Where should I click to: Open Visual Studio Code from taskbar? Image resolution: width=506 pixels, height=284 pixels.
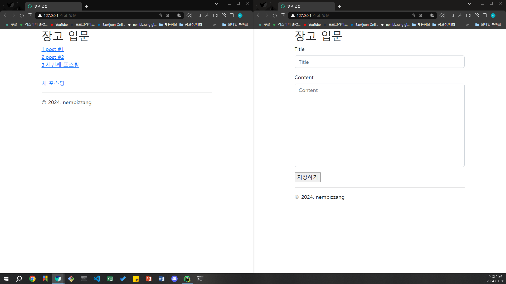97,279
